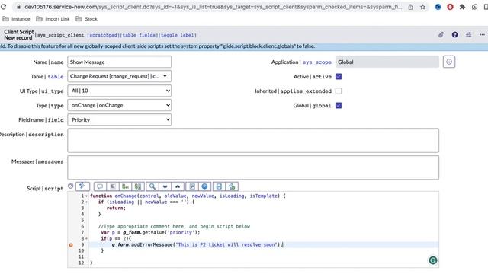Open personalize form settings sliders icon
Viewport: 488px width, 274px height.
pos(468,35)
